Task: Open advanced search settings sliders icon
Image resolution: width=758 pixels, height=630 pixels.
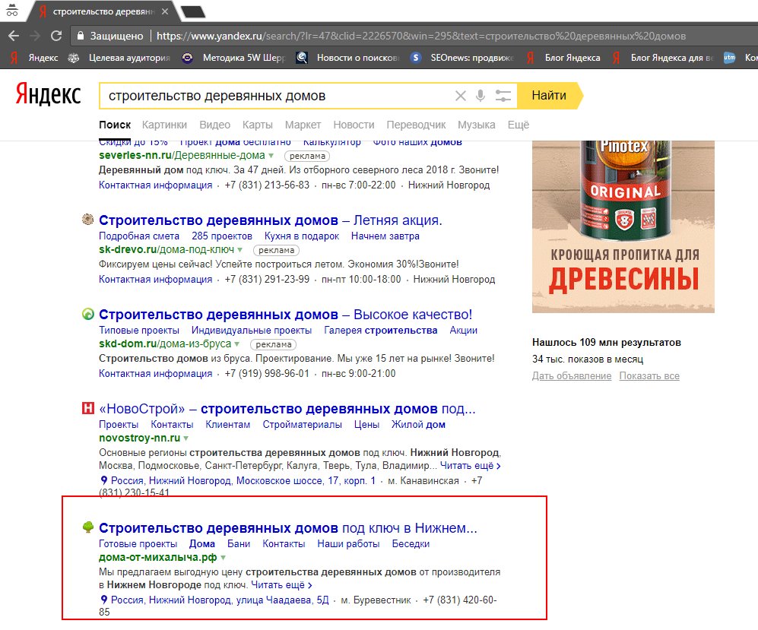Action: tap(503, 96)
